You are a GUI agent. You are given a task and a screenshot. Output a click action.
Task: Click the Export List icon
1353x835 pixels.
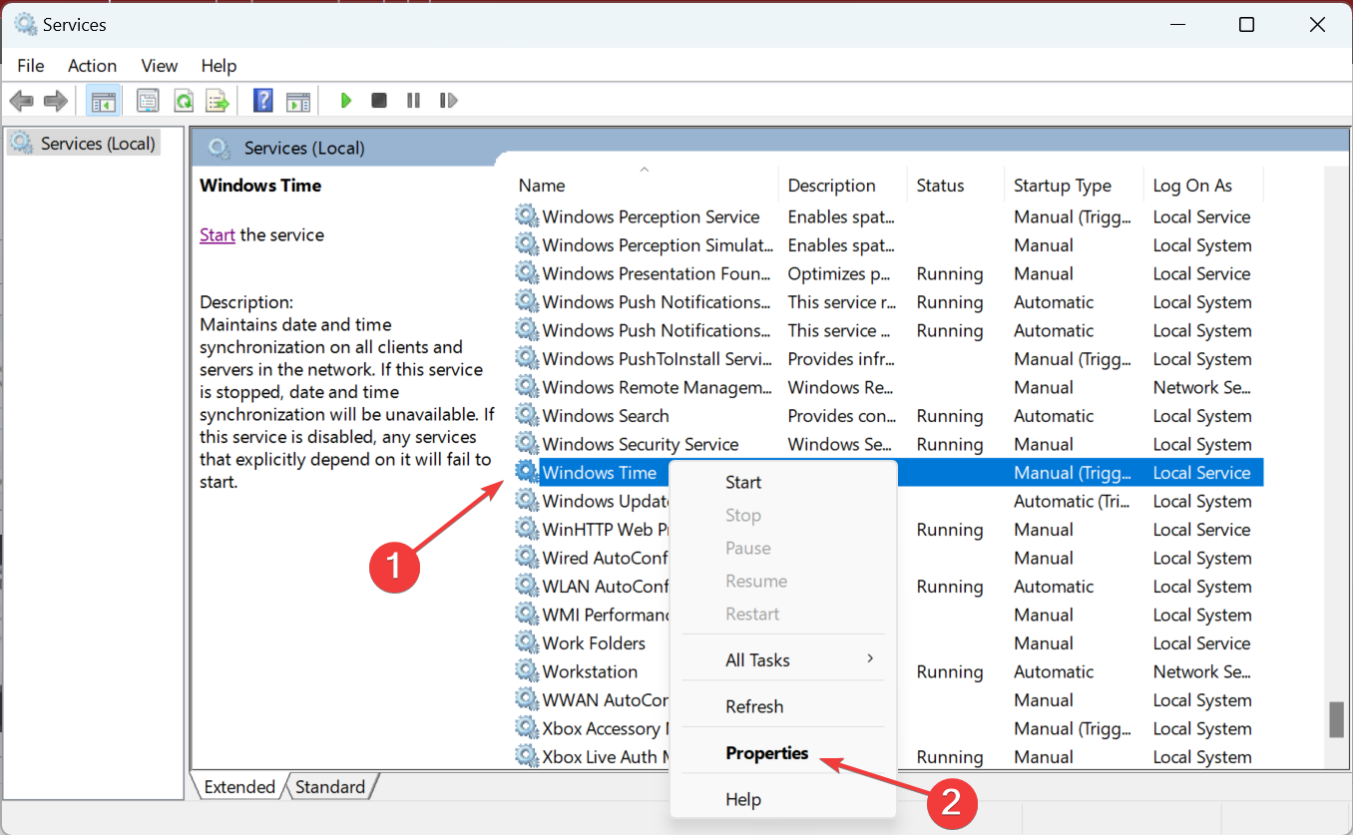(x=218, y=101)
